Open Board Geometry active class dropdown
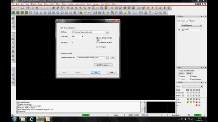 point(191,25)
